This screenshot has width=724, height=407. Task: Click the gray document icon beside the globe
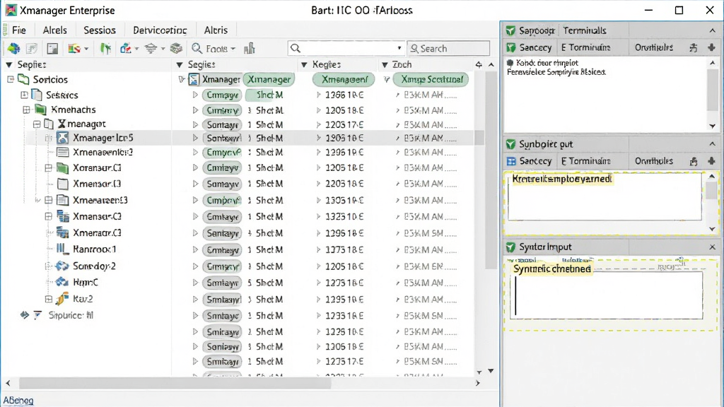tap(32, 49)
